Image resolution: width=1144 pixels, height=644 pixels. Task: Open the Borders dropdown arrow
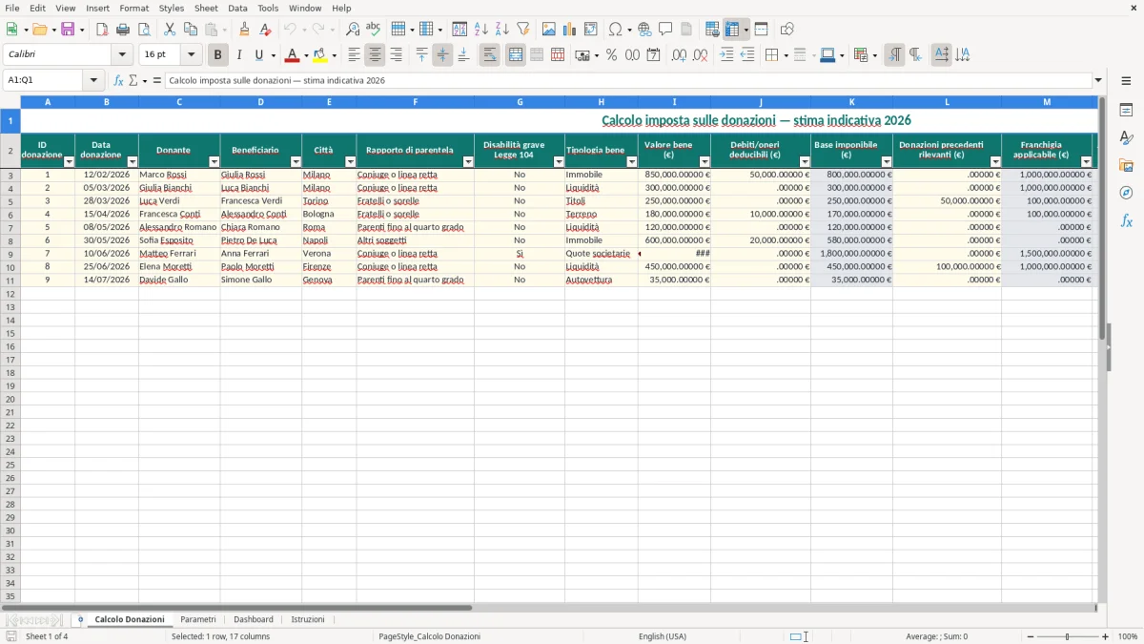point(785,55)
